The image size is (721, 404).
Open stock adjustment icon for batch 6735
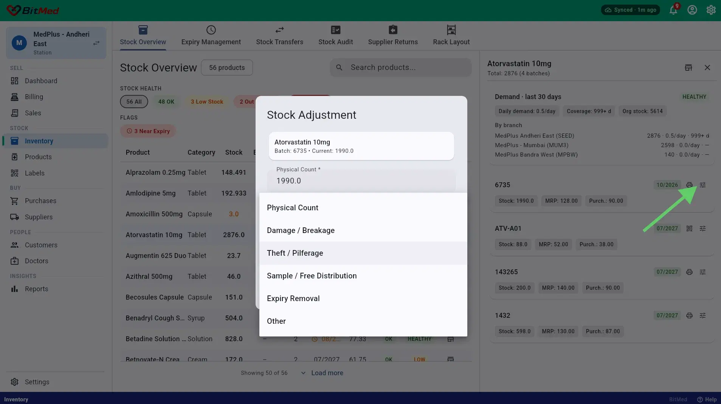click(x=702, y=185)
